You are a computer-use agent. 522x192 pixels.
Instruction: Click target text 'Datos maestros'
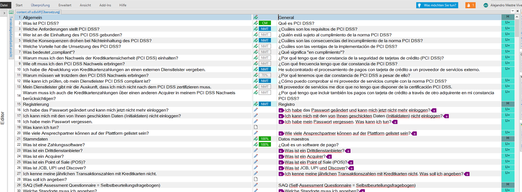(294, 139)
